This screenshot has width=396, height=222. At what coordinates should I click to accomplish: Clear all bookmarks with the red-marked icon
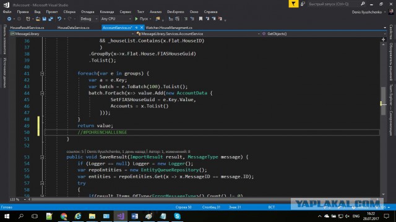click(x=220, y=19)
